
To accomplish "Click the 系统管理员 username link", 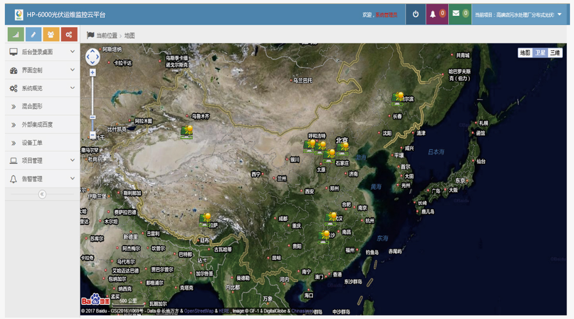I will [x=386, y=15].
